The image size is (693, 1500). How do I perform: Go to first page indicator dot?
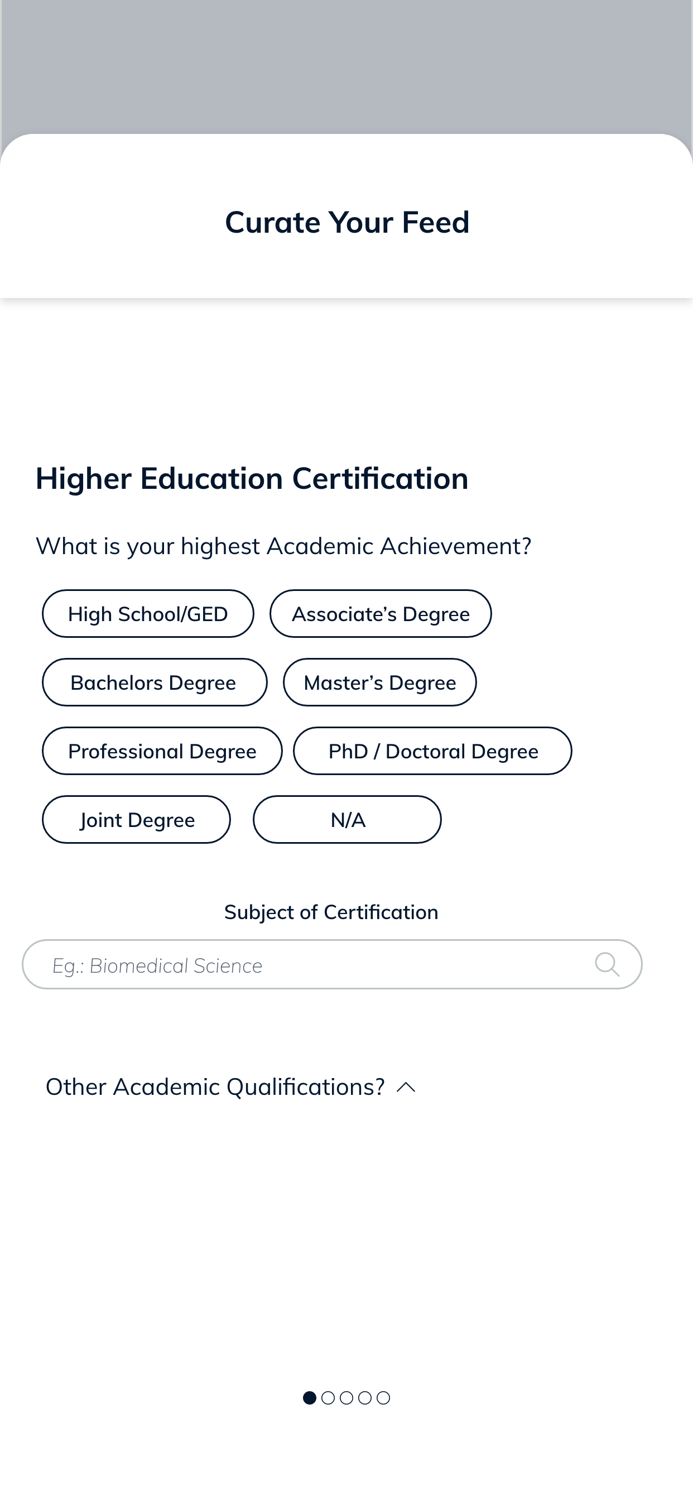point(310,1397)
